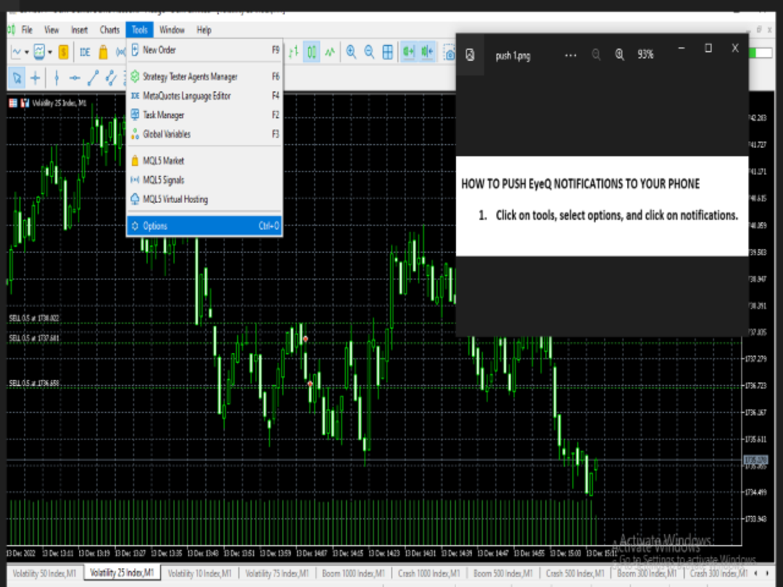Draw a Vertical Line on the chart
Image resolution: width=783 pixels, height=587 pixels.
click(57, 78)
